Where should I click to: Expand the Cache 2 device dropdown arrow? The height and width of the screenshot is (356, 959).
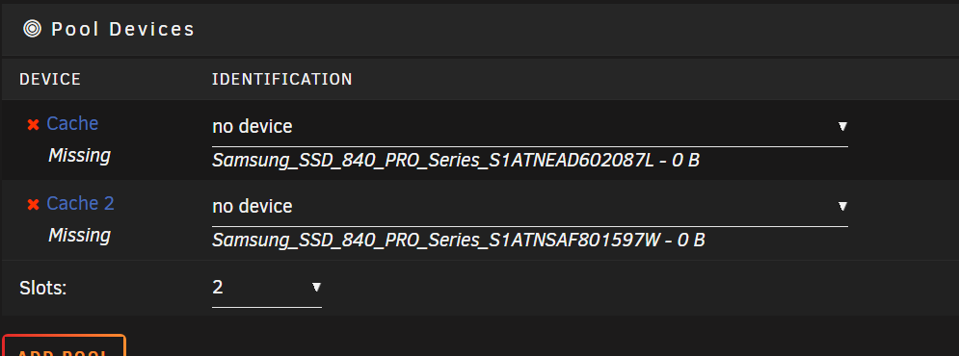point(842,207)
